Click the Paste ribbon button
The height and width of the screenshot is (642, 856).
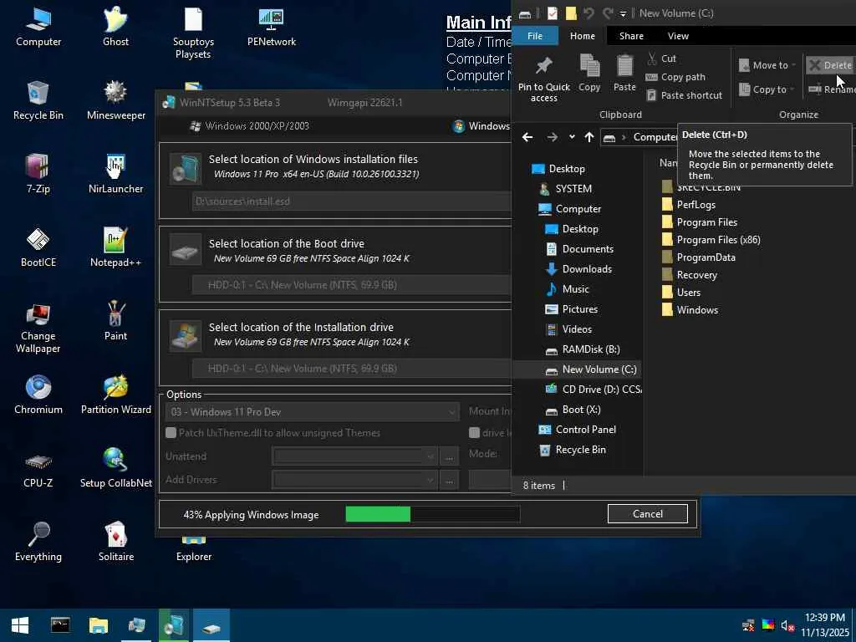[x=624, y=74]
